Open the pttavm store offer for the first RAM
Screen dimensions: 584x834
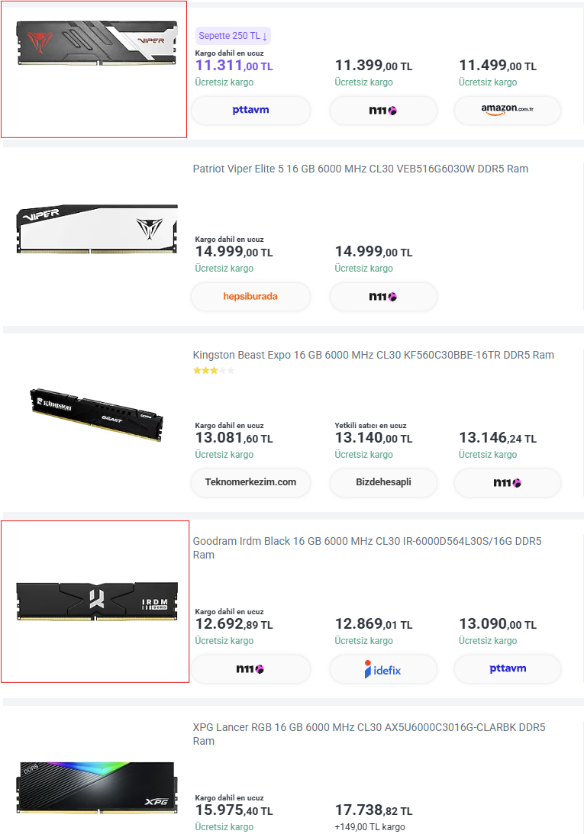pos(250,110)
